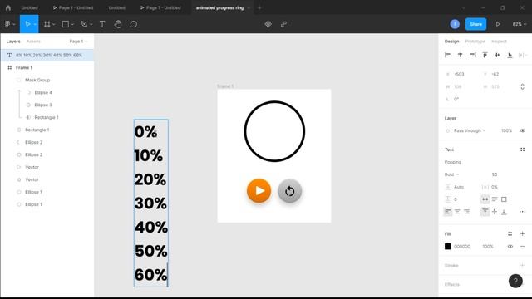532x299 pixels.
Task: Click Align horizontal centers icon
Action: pos(460,55)
